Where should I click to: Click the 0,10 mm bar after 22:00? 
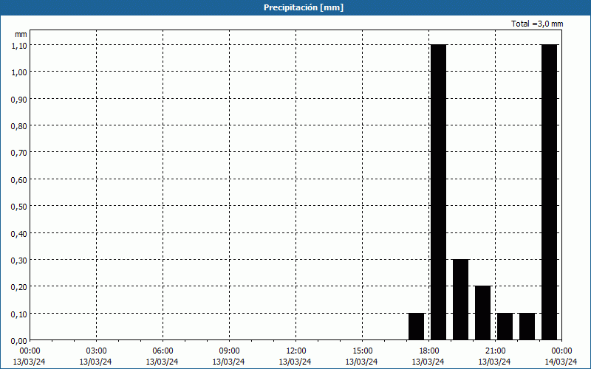[527, 326]
